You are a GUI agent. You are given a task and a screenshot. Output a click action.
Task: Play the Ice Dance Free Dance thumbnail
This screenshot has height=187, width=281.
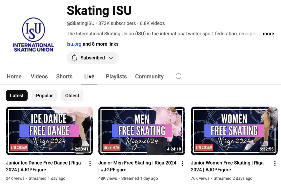49,131
